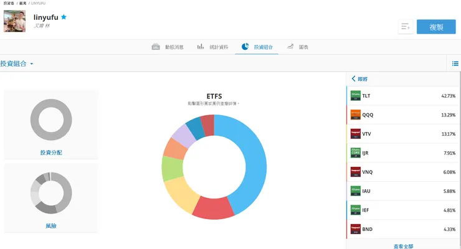Click the 5.88% allocation value
This screenshot has height=249, width=461.
[x=449, y=191]
